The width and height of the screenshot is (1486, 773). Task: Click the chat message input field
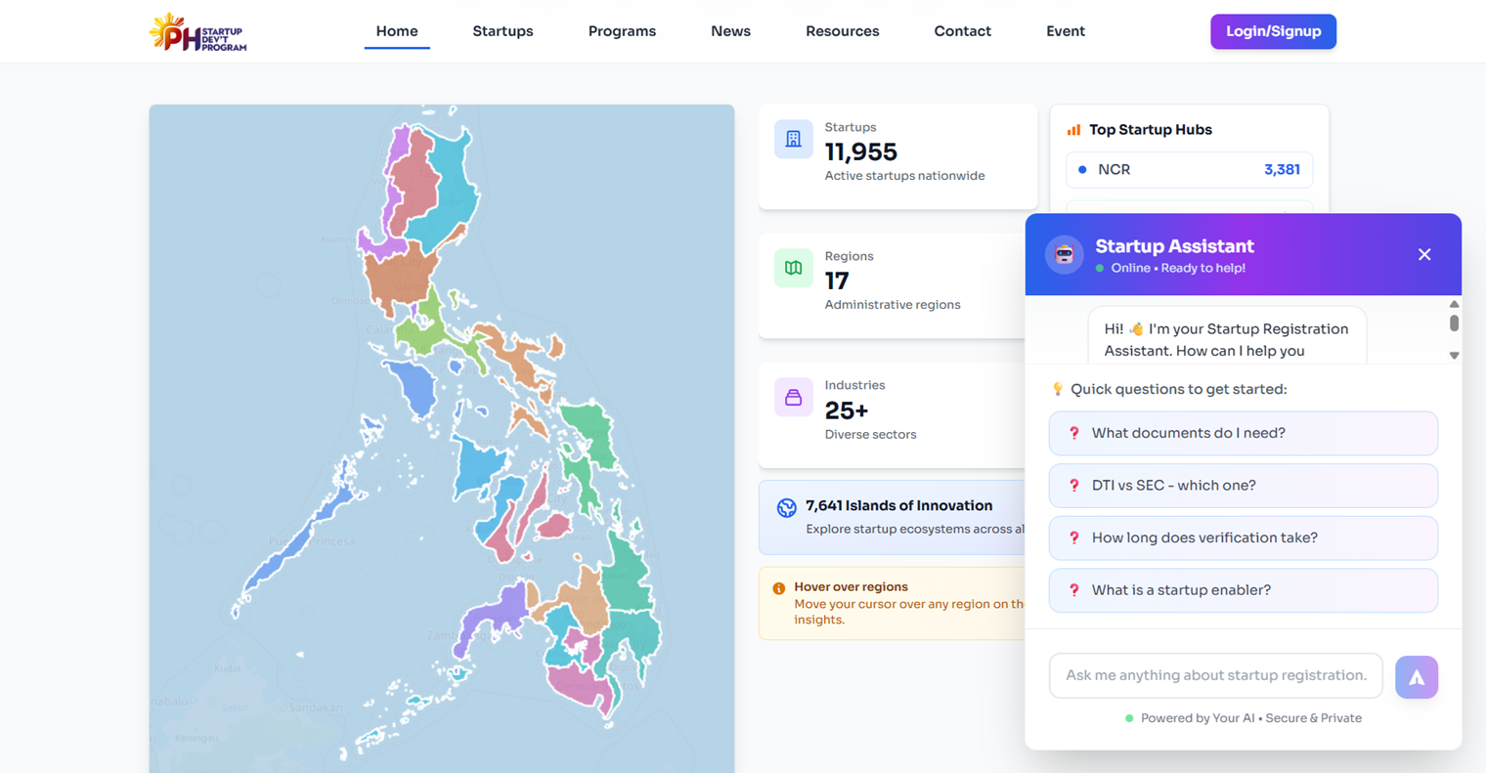pos(1215,675)
